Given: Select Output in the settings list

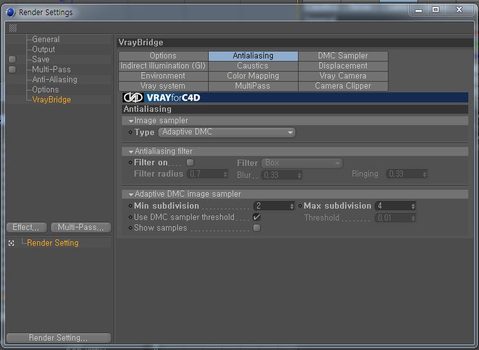Looking at the screenshot, I should 43,50.
